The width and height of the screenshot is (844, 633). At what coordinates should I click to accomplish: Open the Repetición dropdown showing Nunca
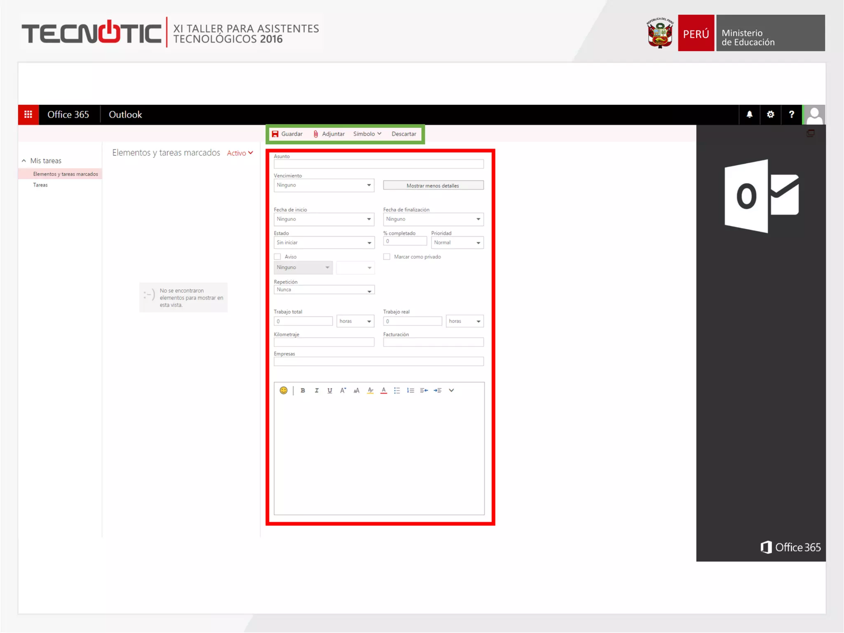tap(324, 290)
